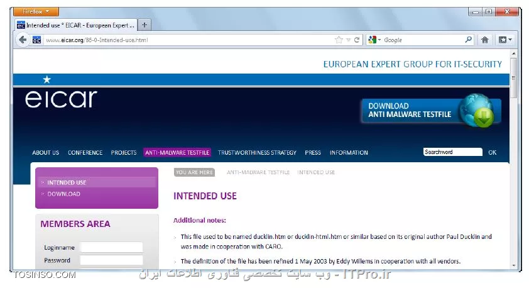Click the page scrollbar up arrow

pos(513,53)
